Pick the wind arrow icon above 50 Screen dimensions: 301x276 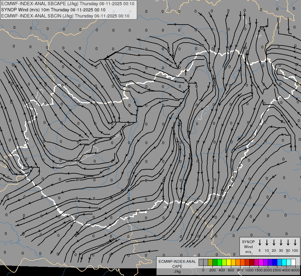(x=288, y=243)
